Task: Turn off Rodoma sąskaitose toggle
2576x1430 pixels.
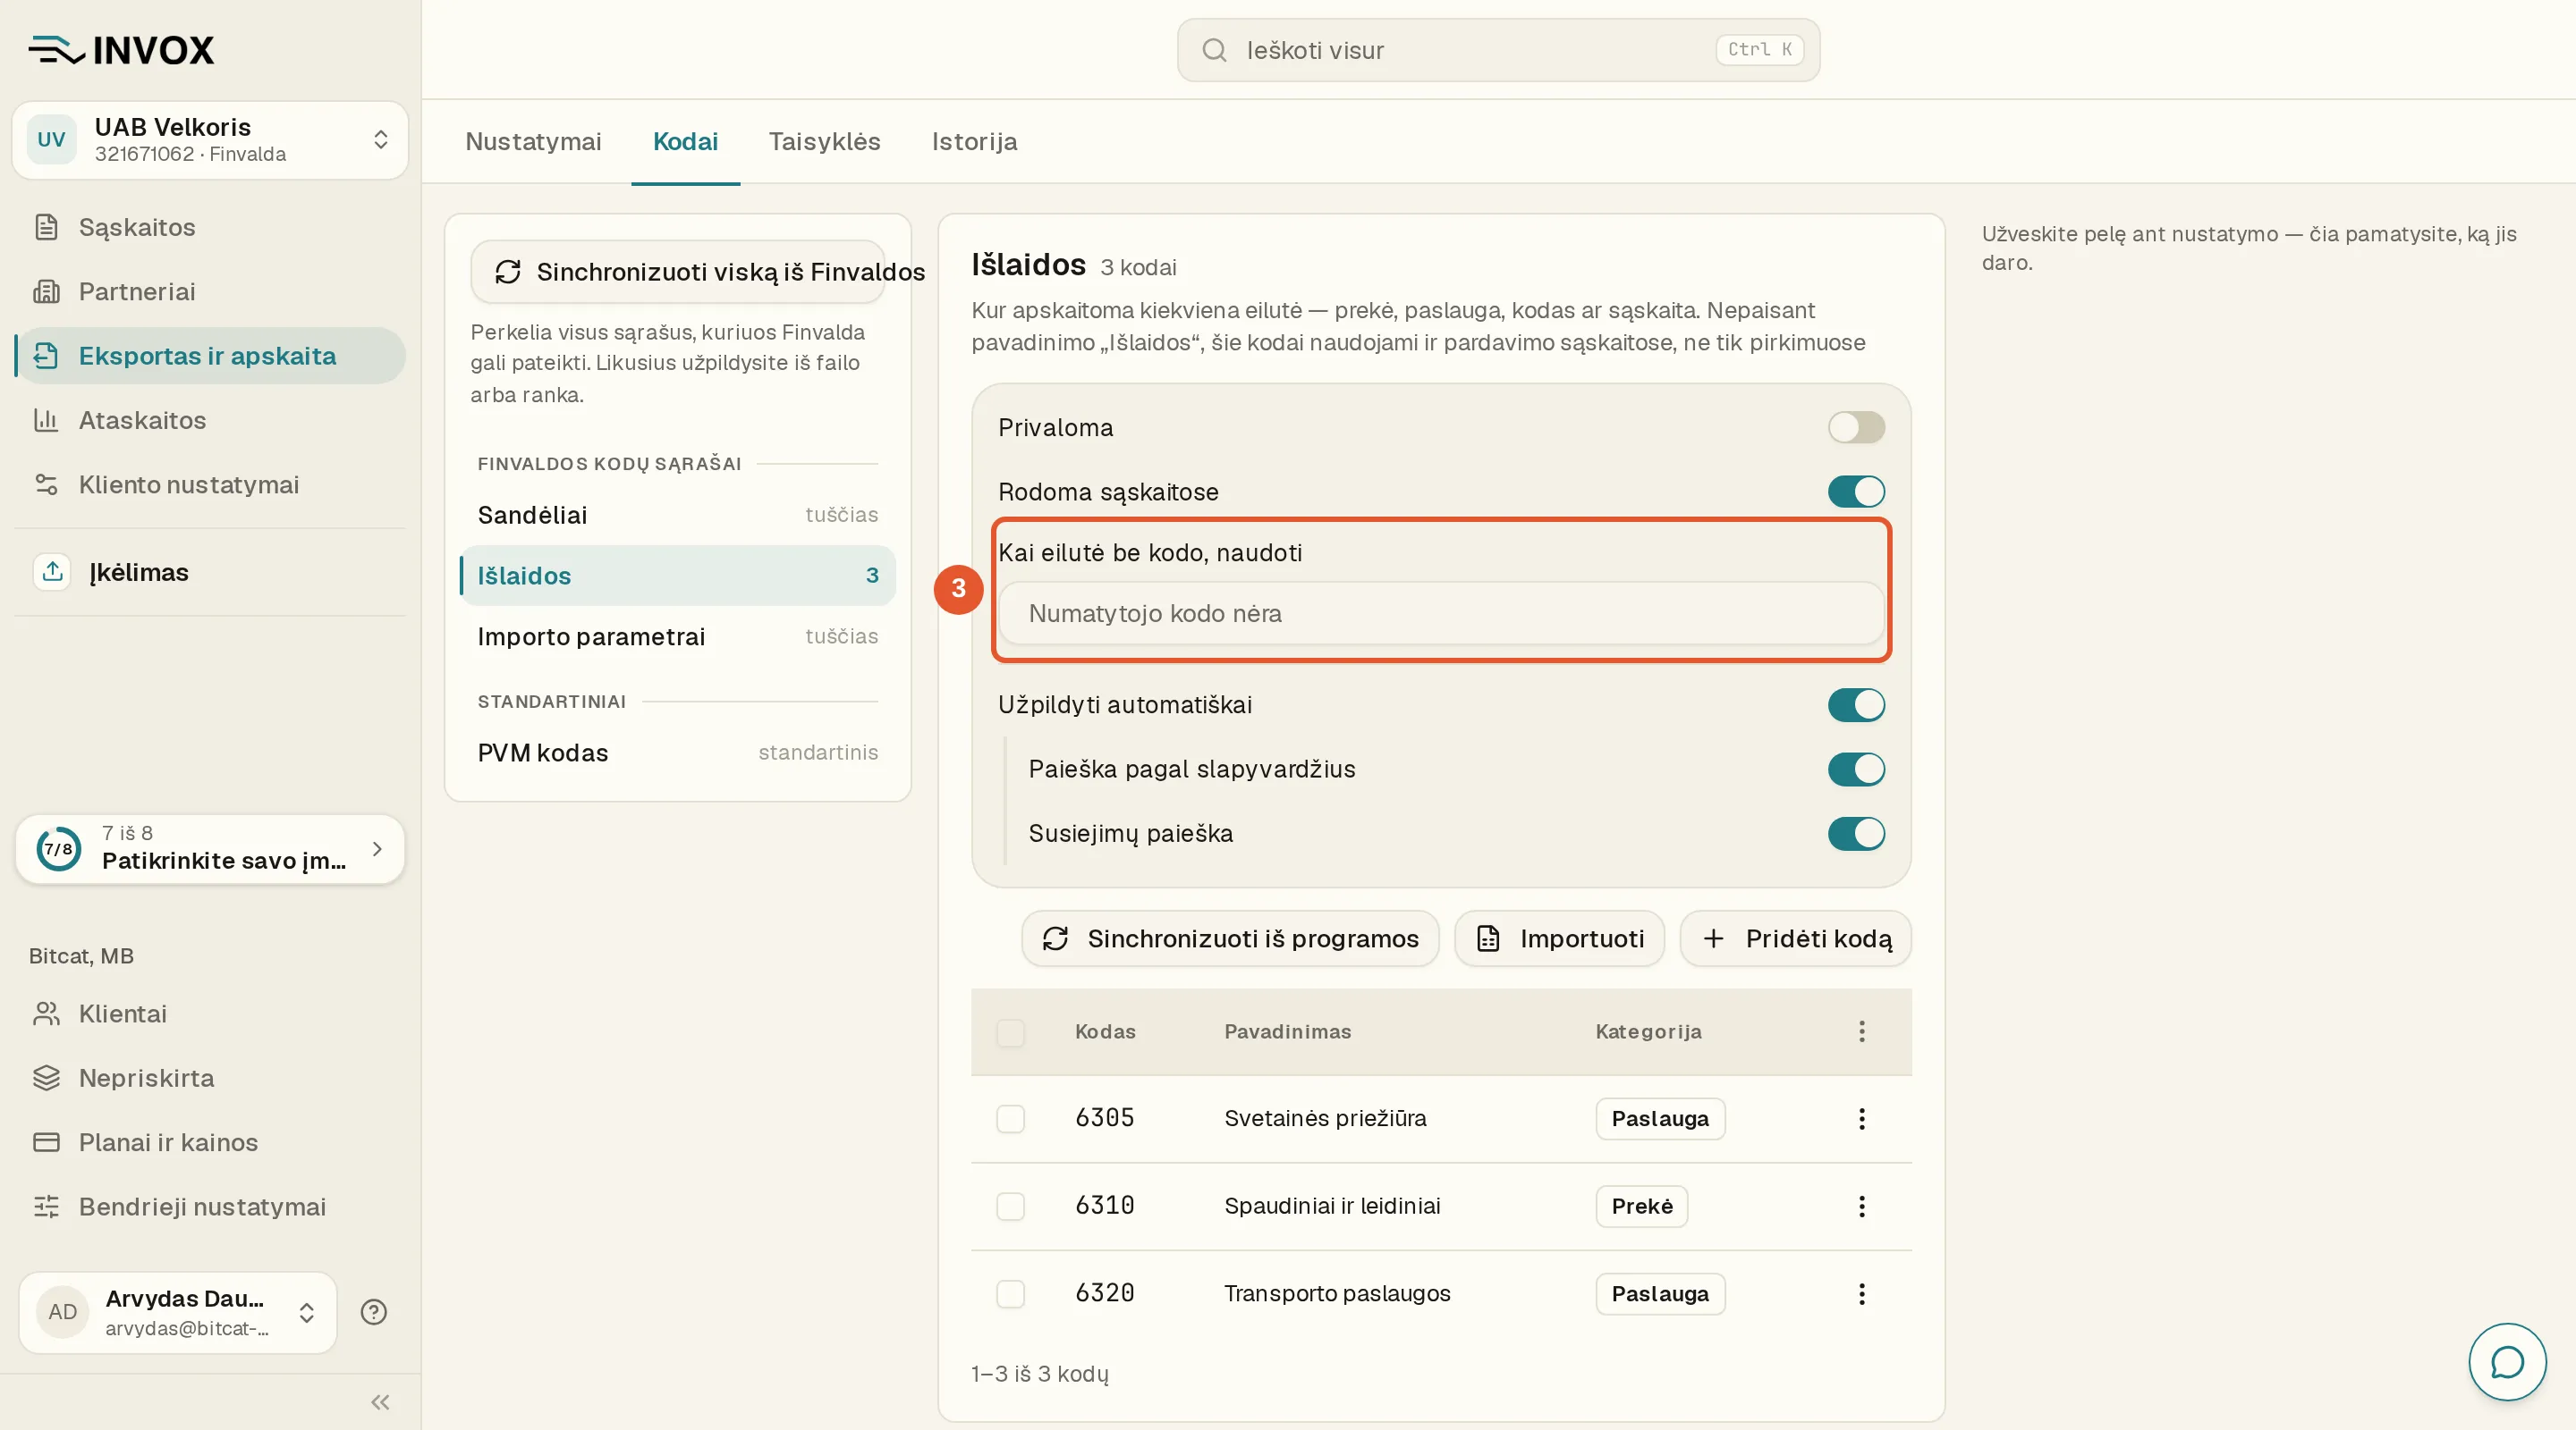Action: pos(1856,492)
